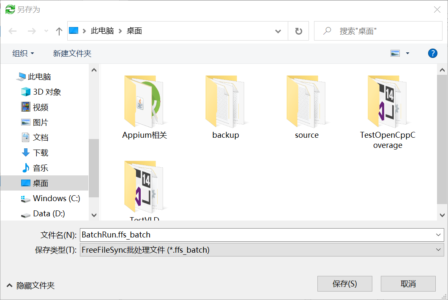Select 文档 in sidebar
Screen dimensions: 448x300
click(35, 137)
